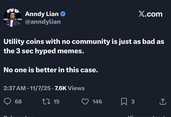Repost the tweet with the retweet icon
The height and width of the screenshot is (117, 171).
[x=46, y=102]
